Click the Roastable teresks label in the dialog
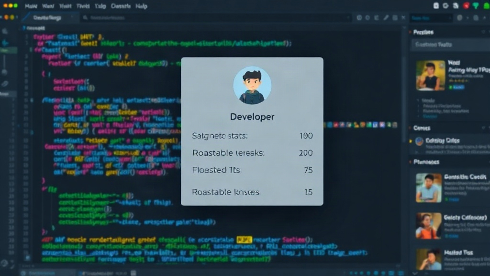490x276 pixels. 228,153
